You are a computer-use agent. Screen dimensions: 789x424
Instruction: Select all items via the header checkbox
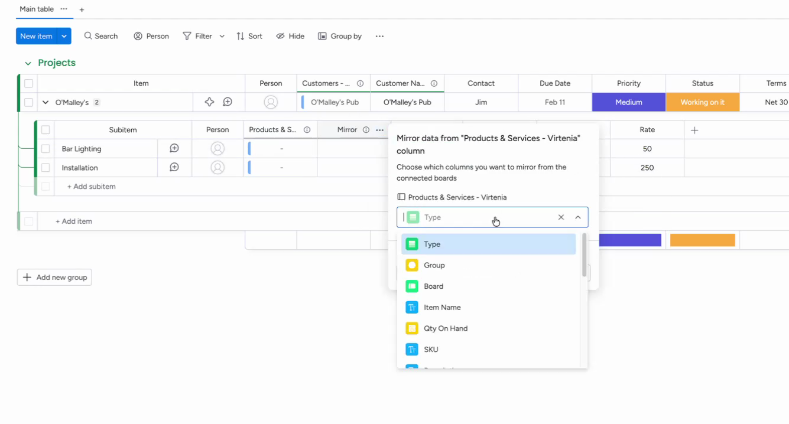pos(28,83)
